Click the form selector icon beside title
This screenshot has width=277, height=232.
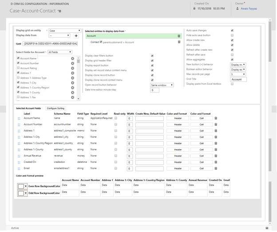pos(59,11)
